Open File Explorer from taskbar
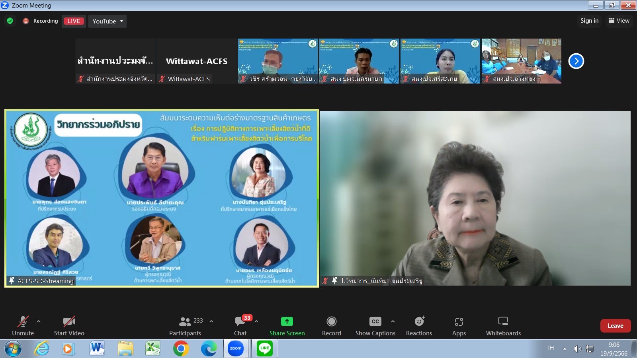This screenshot has width=637, height=358. coord(125,349)
